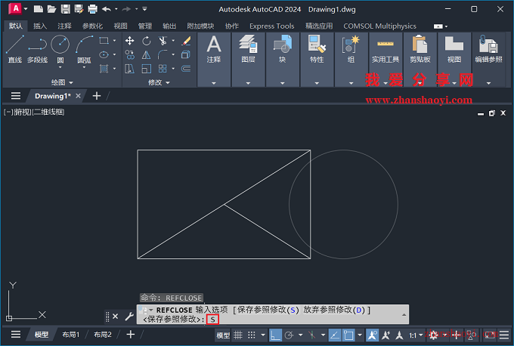Toggle object snap tracking in status bar
Viewport: 514px width, 346px height.
(x=335, y=335)
